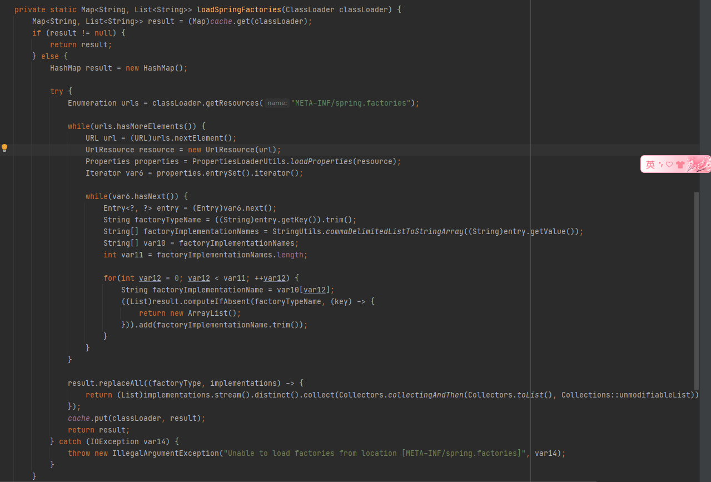Click the collectingAndThen method reference
Image resolution: width=711 pixels, height=482 pixels.
pos(425,395)
